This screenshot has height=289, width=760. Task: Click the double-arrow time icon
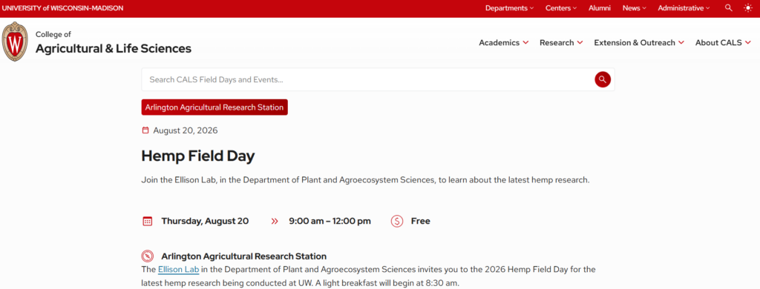[x=275, y=222]
